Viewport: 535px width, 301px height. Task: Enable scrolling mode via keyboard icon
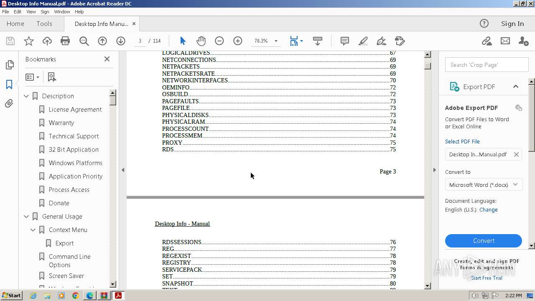[318, 41]
